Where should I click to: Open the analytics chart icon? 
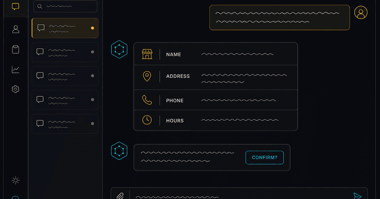[16, 69]
